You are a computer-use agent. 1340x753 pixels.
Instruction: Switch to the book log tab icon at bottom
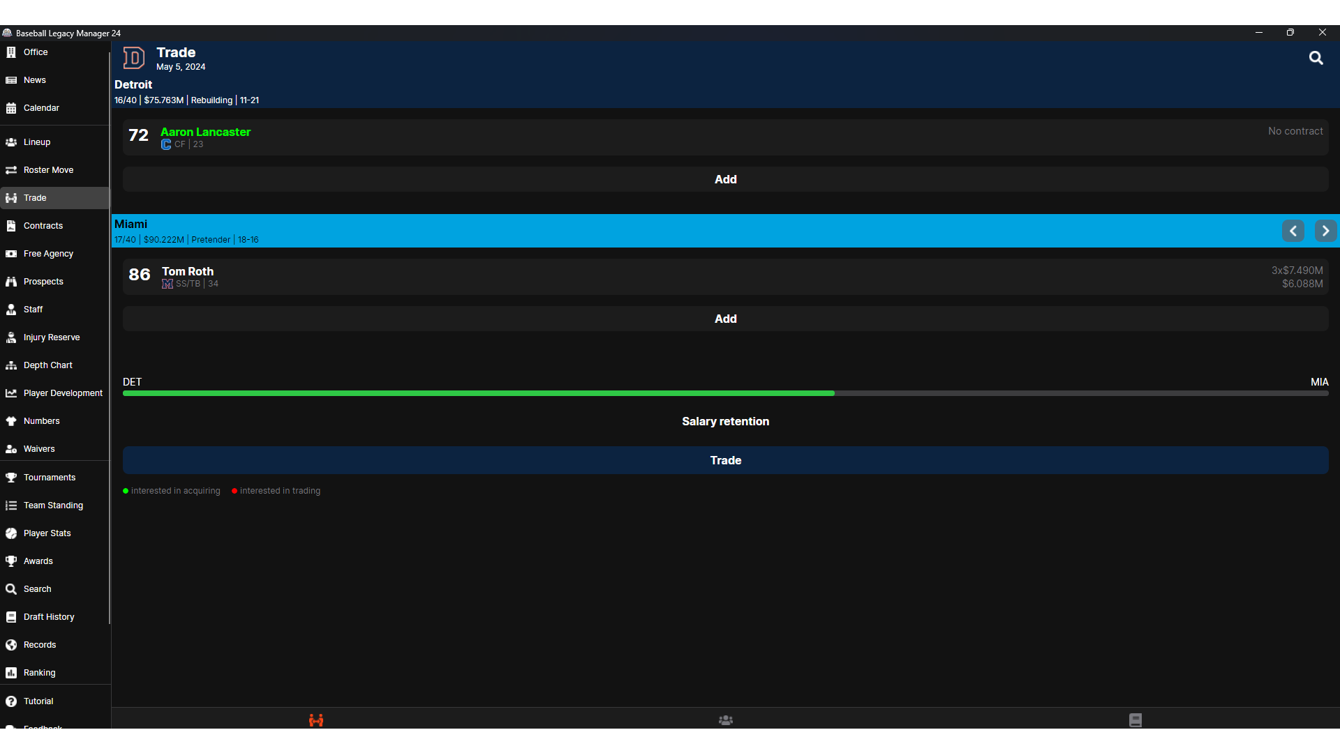click(1136, 720)
